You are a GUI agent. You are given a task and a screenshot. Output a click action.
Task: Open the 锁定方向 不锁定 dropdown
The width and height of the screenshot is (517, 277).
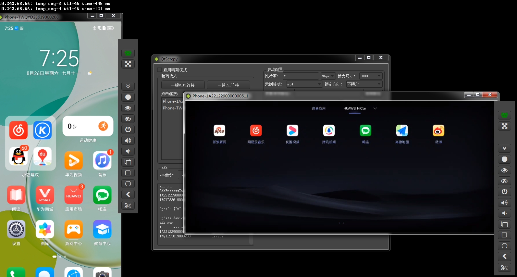(x=364, y=84)
